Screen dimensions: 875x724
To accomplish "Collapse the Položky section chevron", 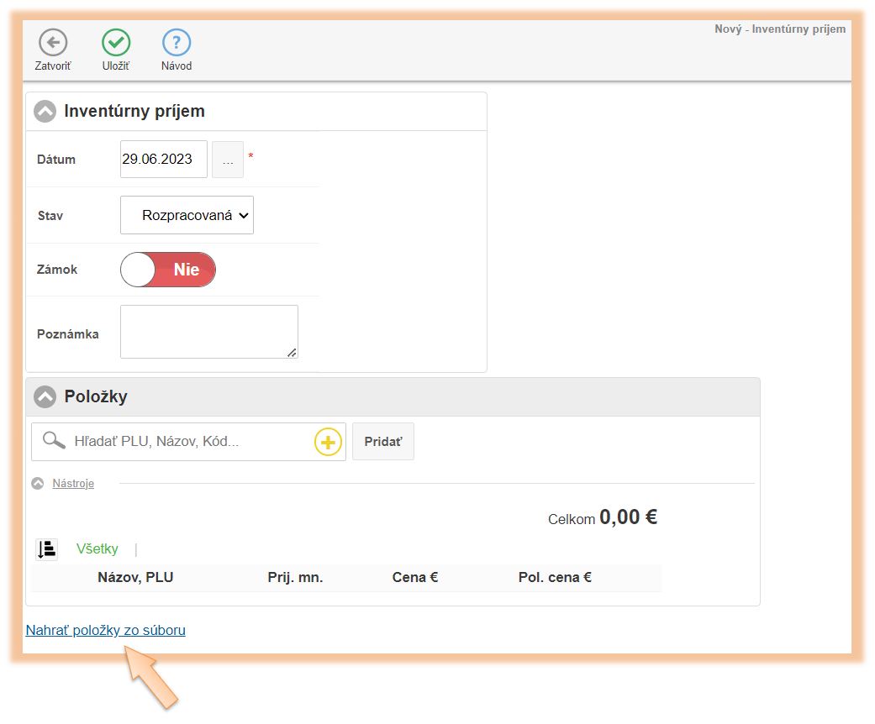I will 45,397.
